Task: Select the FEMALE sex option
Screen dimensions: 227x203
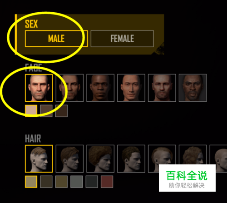Action: coord(122,39)
